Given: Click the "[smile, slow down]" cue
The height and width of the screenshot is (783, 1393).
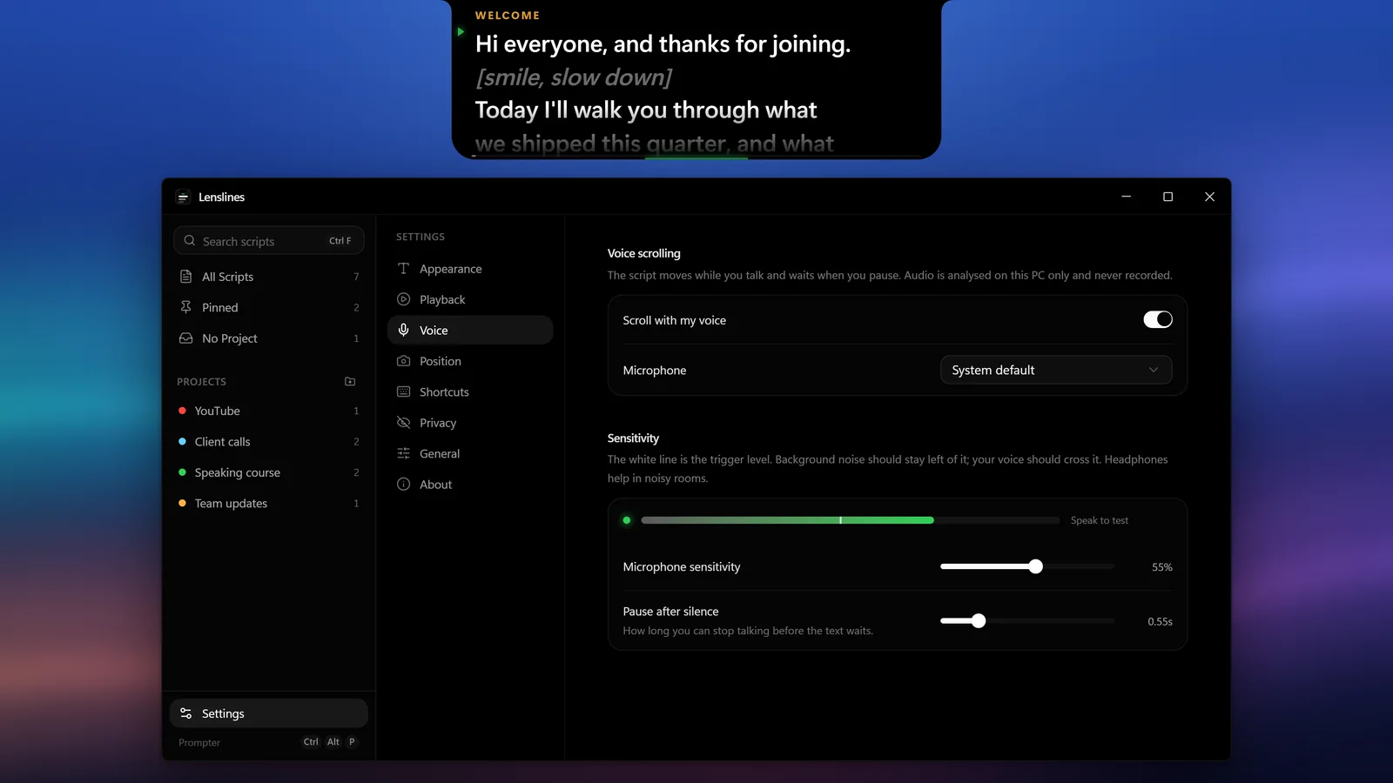Looking at the screenshot, I should [x=574, y=77].
